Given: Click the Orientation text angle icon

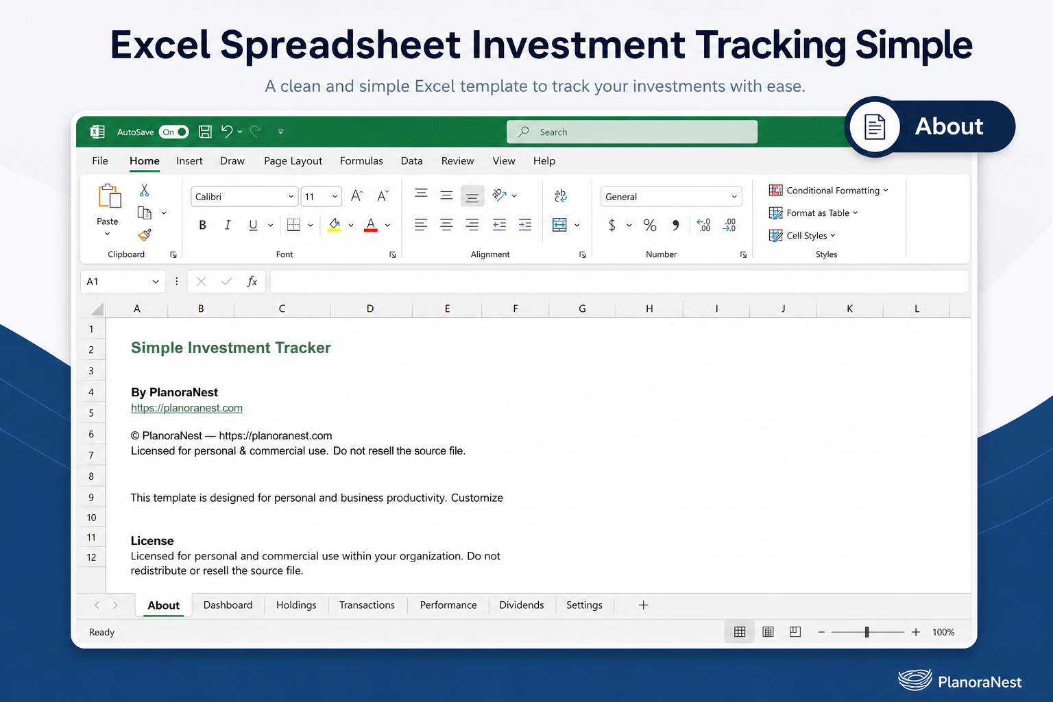Looking at the screenshot, I should coord(499,196).
